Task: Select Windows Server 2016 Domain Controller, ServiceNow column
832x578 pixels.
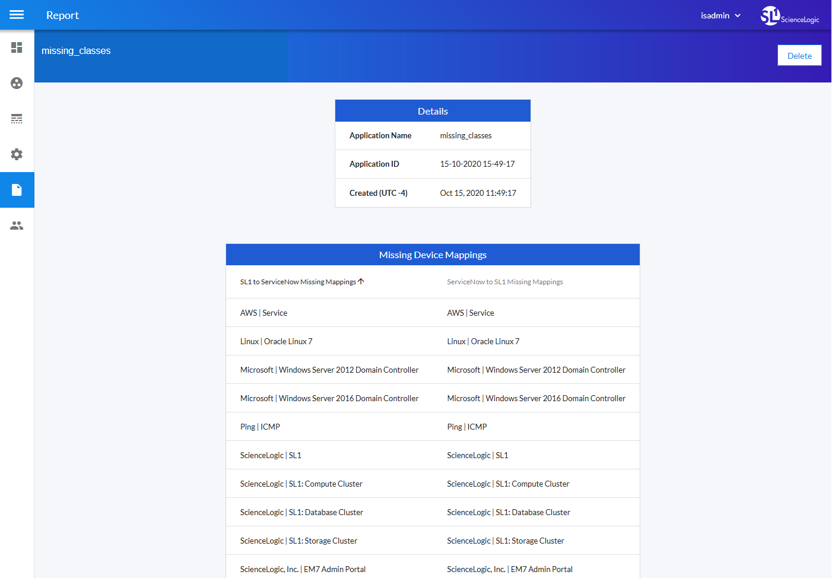Action: (536, 398)
